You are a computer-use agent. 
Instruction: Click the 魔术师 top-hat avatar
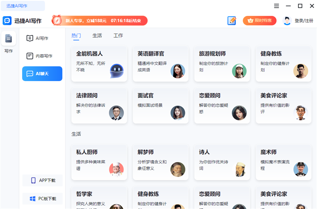pyautogui.click(x=301, y=169)
